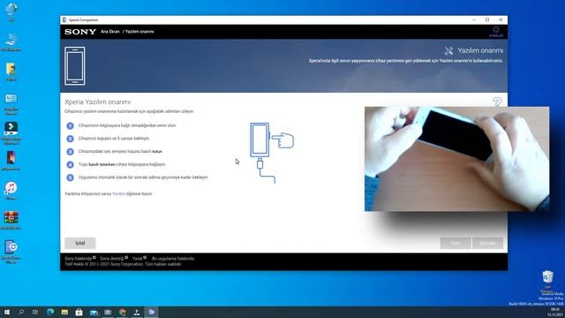
Task: Click the disabled Sonraki button
Action: click(487, 243)
